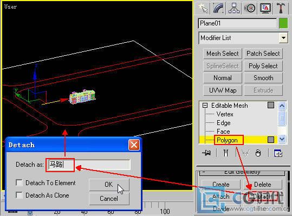Image resolution: width=292 pixels, height=216 pixels.
Task: Select the Edge sub-object level
Action: (223, 123)
